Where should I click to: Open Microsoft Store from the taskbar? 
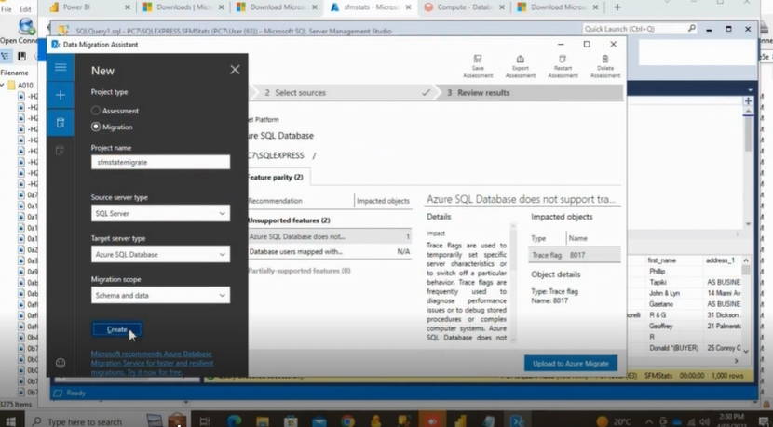pyautogui.click(x=291, y=421)
